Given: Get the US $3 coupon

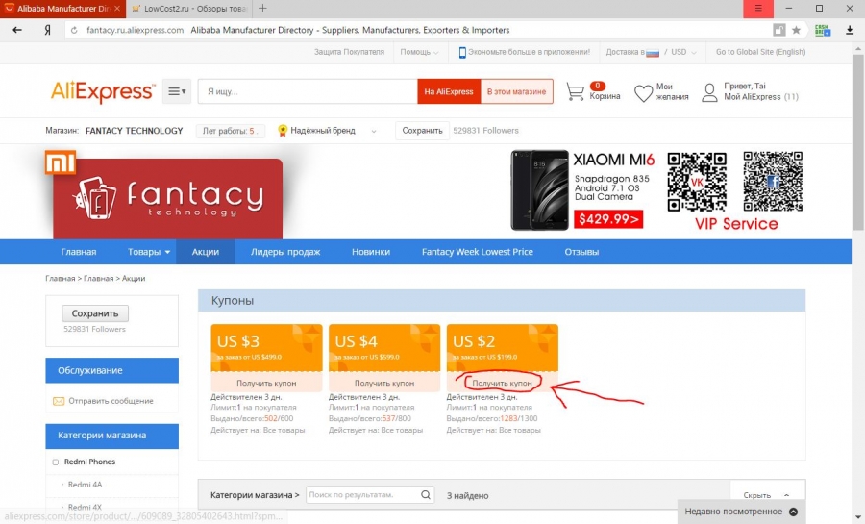Looking at the screenshot, I should point(266,383).
